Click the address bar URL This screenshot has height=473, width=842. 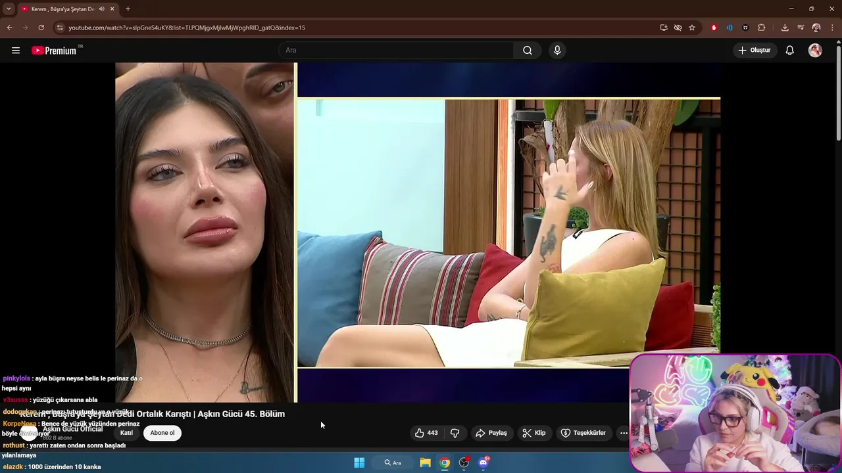[187, 28]
